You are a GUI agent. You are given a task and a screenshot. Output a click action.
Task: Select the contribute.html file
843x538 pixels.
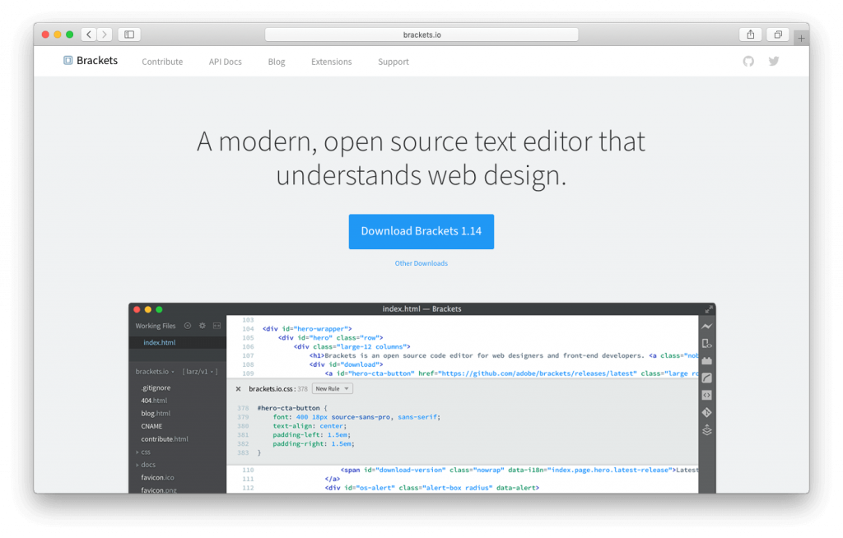tap(165, 439)
